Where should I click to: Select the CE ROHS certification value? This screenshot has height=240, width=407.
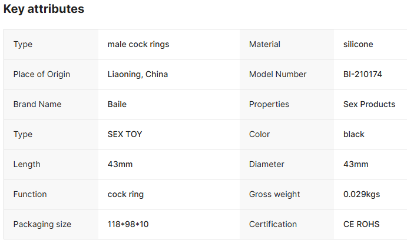361,224
